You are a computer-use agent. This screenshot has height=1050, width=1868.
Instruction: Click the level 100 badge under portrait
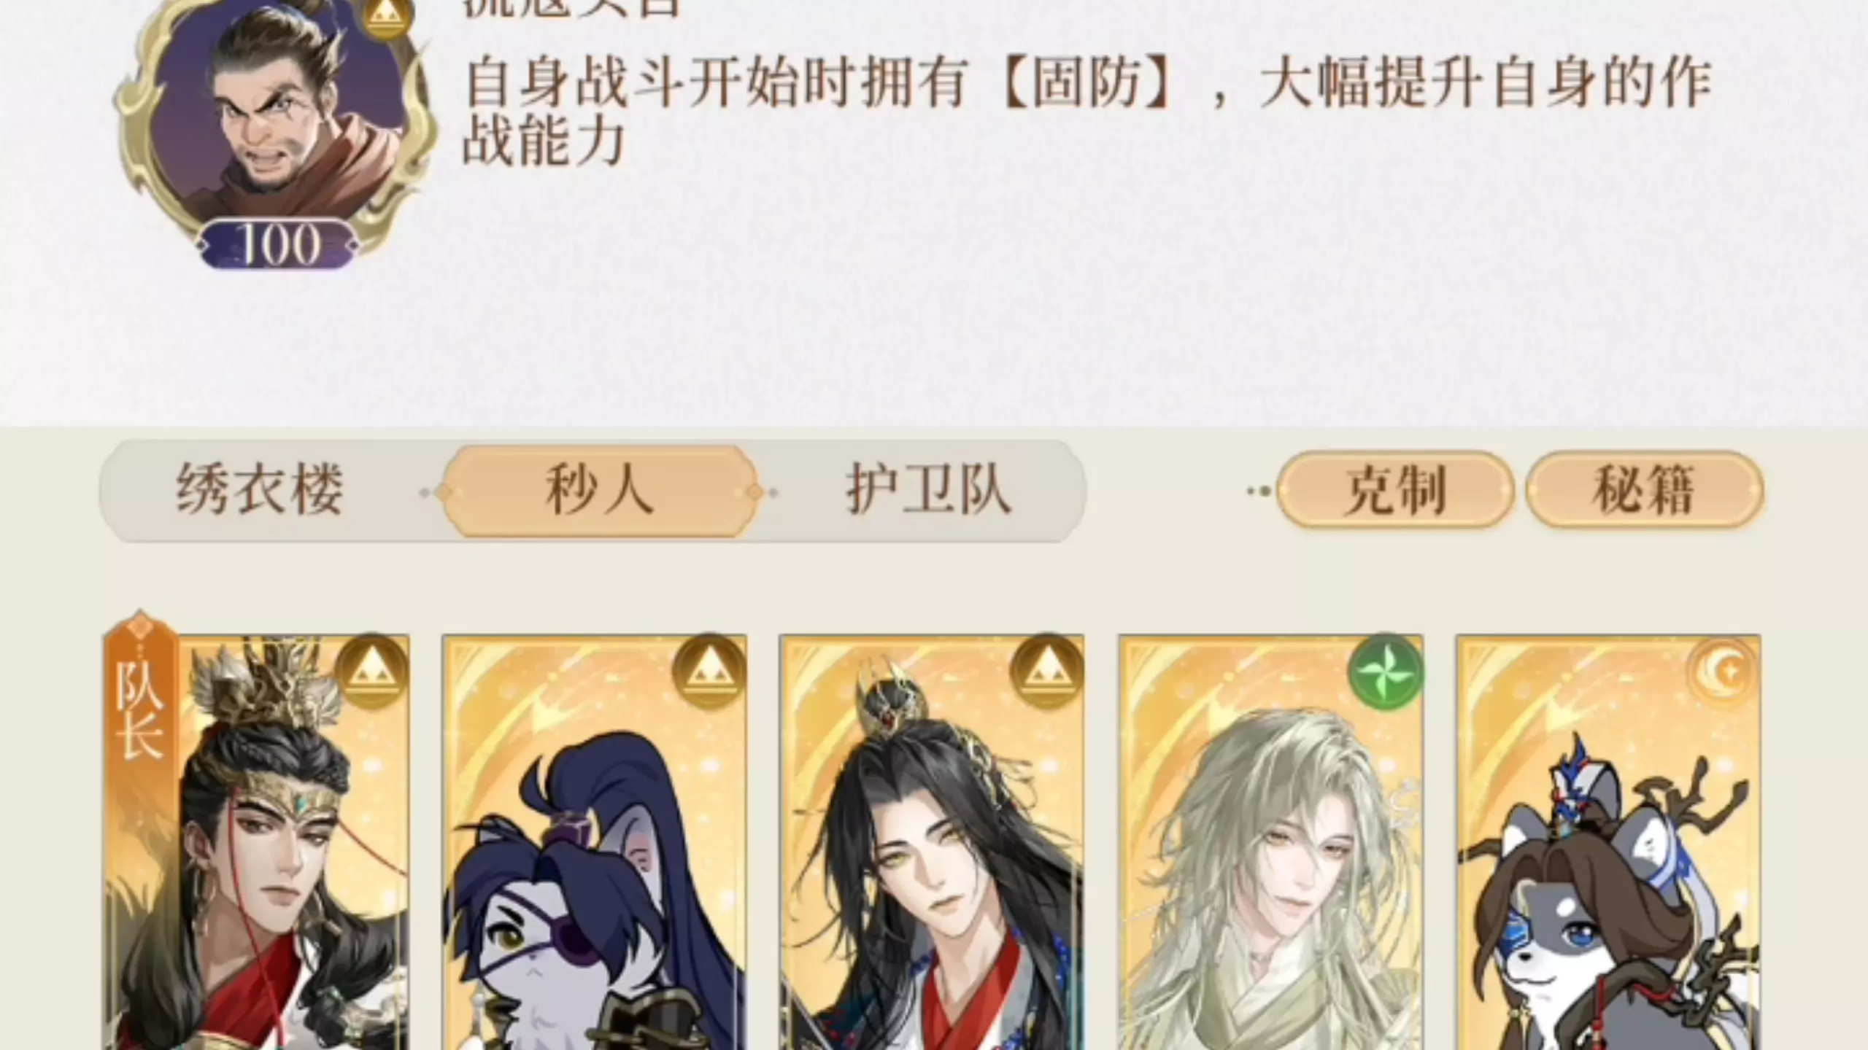point(279,244)
